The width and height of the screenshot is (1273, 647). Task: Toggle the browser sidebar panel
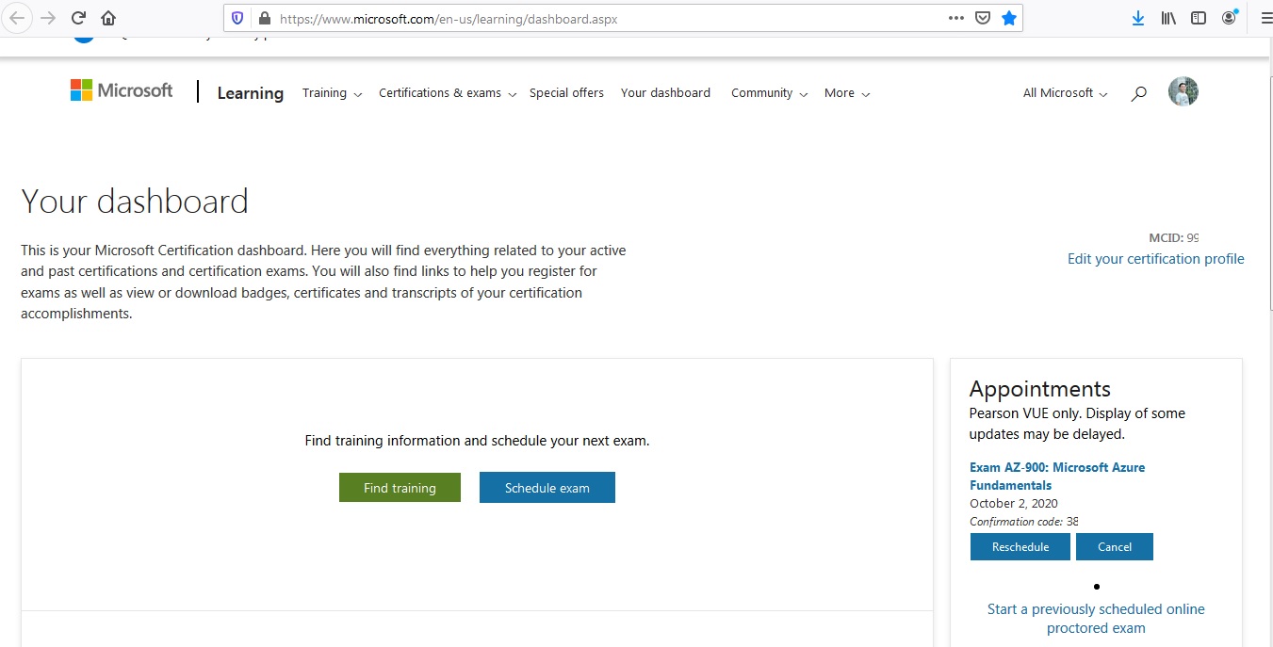[x=1198, y=17]
